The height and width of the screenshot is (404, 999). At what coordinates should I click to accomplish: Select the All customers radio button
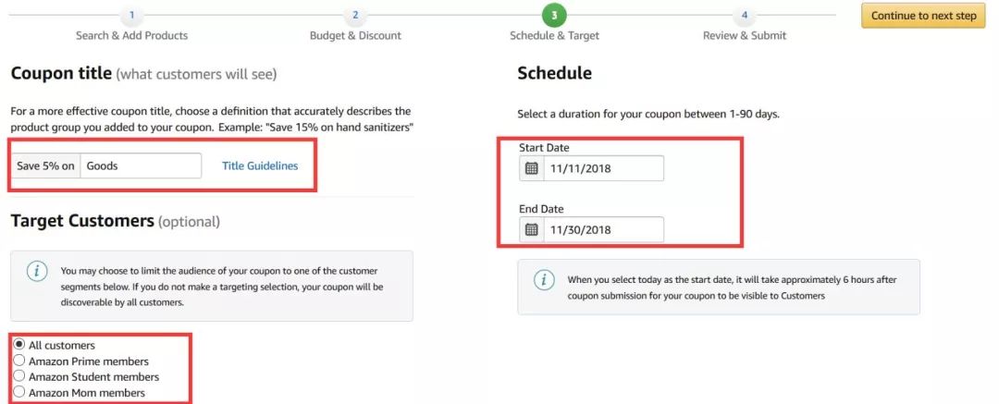point(19,345)
